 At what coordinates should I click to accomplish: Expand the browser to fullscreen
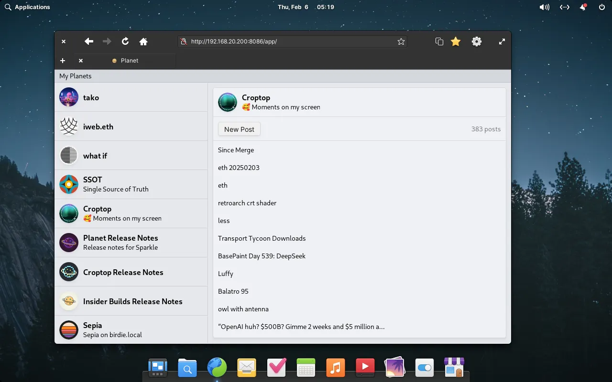coord(502,42)
